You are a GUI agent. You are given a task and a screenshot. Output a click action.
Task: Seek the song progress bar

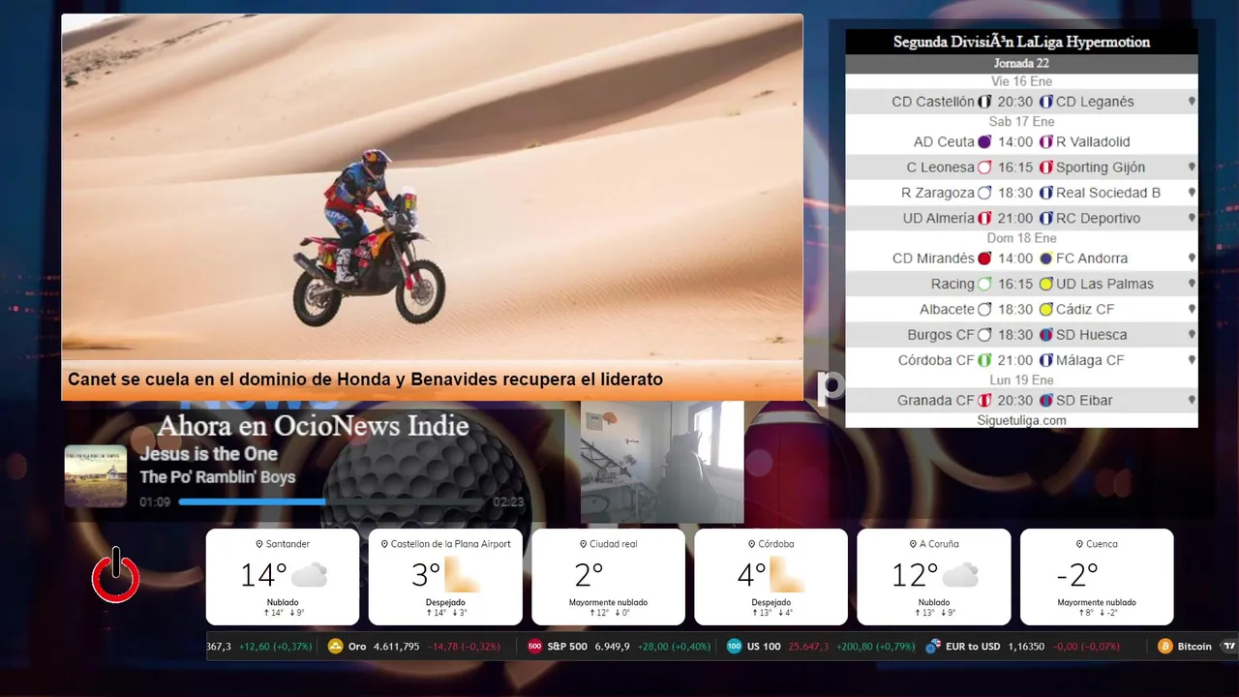point(330,501)
